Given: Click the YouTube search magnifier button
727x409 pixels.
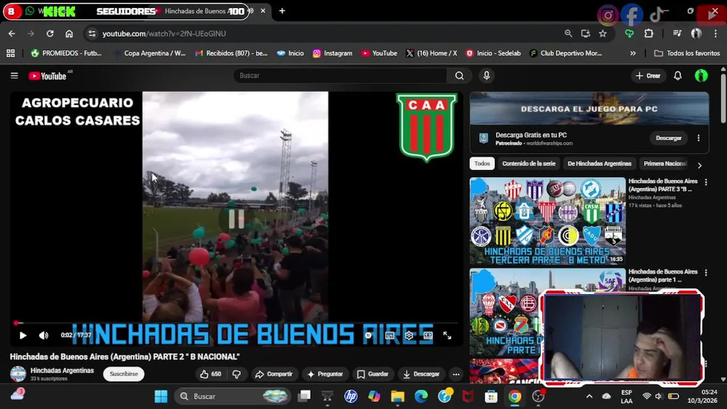Looking at the screenshot, I should [459, 76].
